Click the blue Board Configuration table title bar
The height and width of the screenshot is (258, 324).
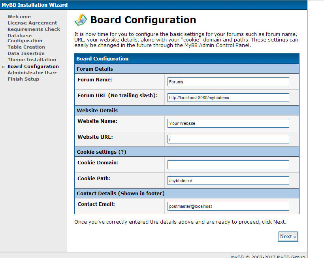pyautogui.click(x=187, y=58)
